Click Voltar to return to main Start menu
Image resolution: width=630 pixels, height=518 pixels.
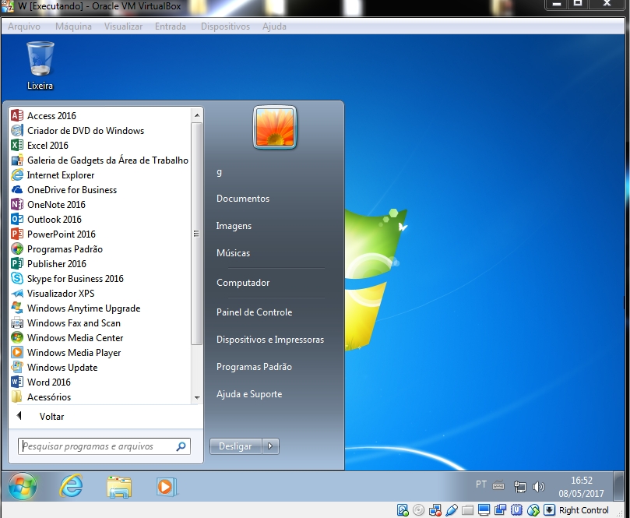pos(52,416)
